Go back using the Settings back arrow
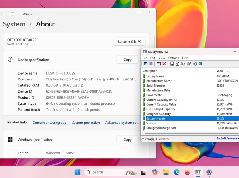Image resolution: width=239 pixels, height=178 pixels. tap(3, 14)
